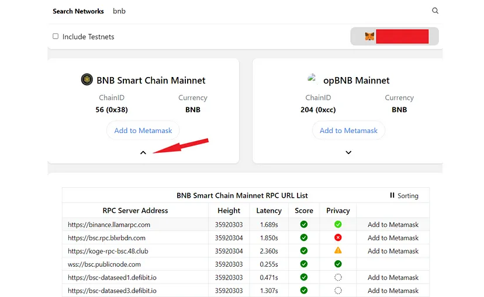Click red privacy icon for bsc.rpc.blxrbdn.com
484x297 pixels.
pyautogui.click(x=338, y=238)
